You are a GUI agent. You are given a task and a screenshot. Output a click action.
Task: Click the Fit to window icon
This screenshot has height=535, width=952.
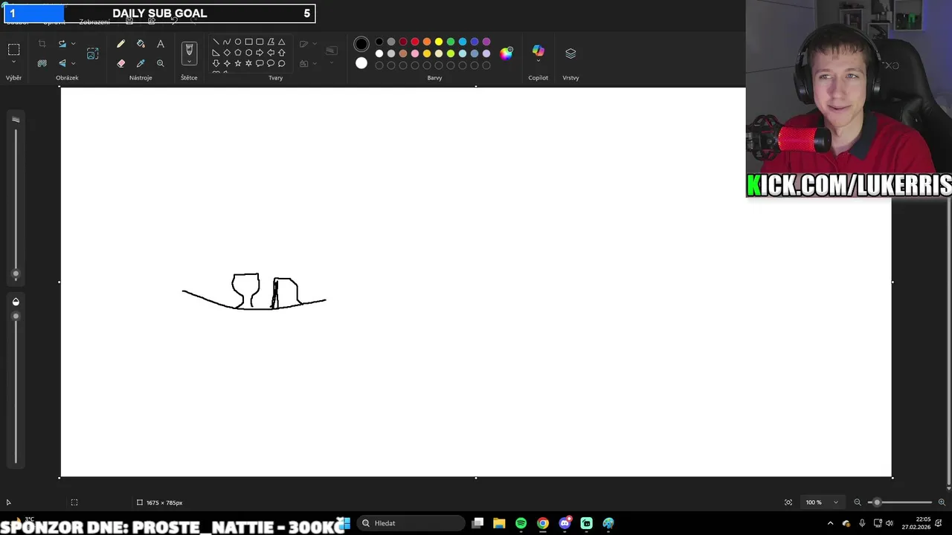click(x=788, y=502)
